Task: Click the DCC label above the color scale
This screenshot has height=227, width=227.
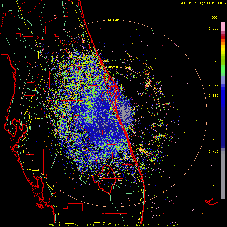Action: coord(221,15)
